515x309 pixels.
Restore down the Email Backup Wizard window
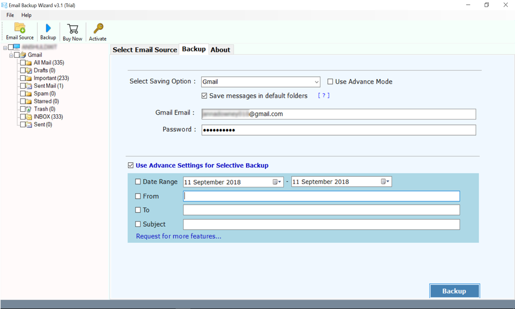pos(487,5)
